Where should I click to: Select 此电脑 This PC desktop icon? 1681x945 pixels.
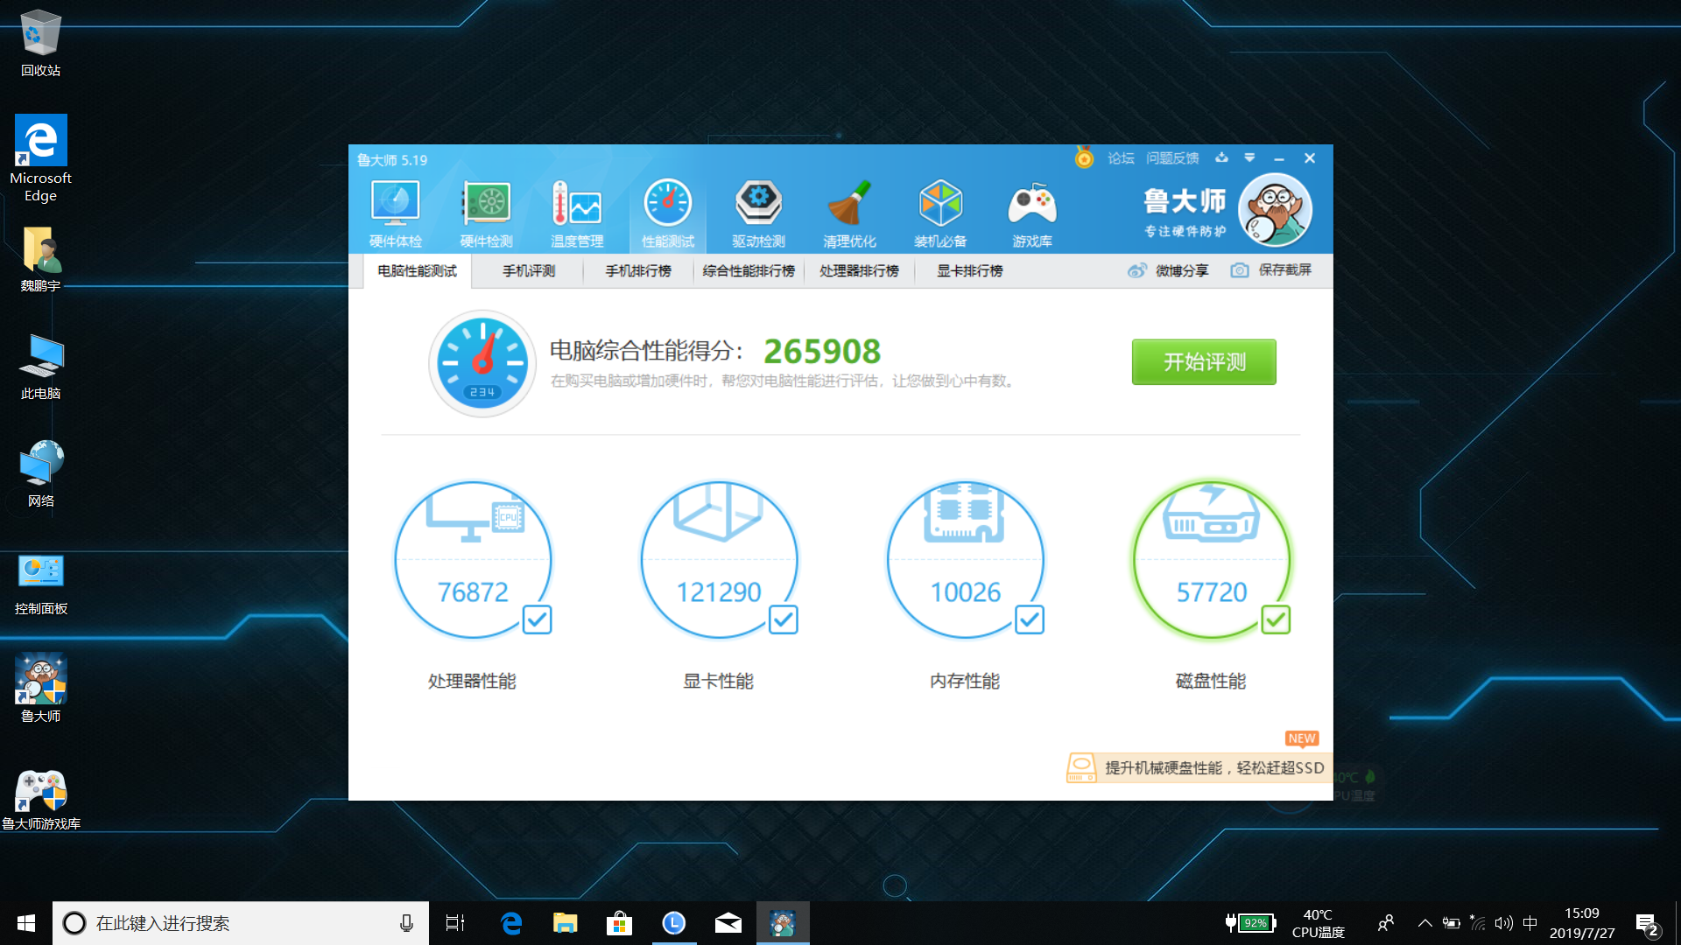[40, 367]
